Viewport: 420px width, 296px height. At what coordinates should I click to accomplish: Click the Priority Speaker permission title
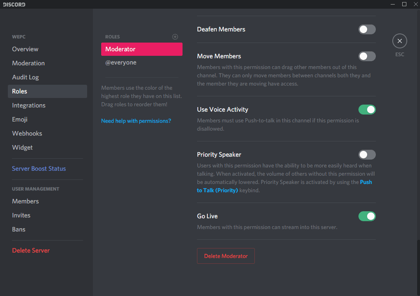click(219, 155)
